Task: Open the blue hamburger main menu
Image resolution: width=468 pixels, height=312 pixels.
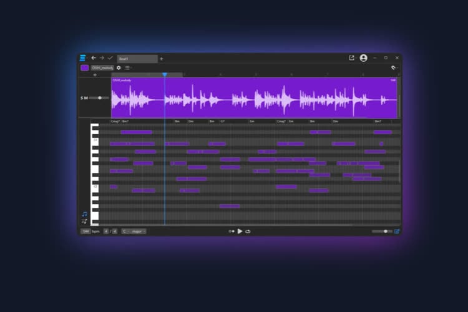Action: coord(82,57)
